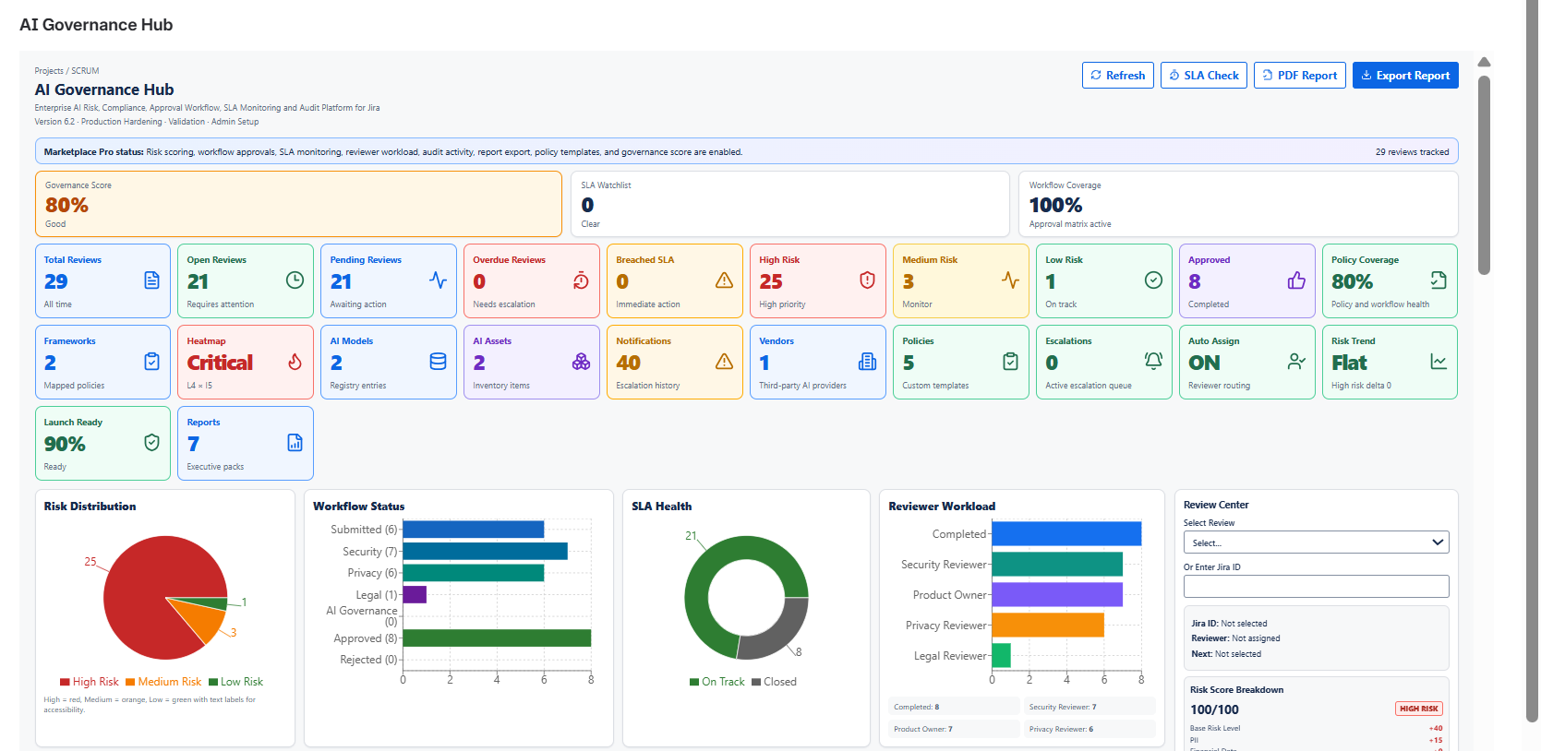Click the 'Completed: 8' stat chip
The height and width of the screenshot is (751, 1541).
coord(954,707)
